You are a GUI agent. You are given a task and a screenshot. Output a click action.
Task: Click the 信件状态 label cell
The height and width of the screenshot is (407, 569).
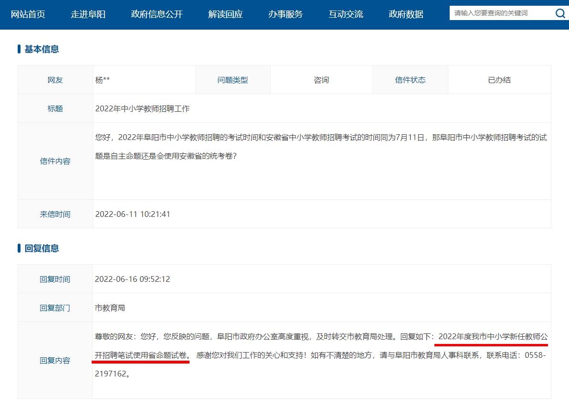coord(411,80)
